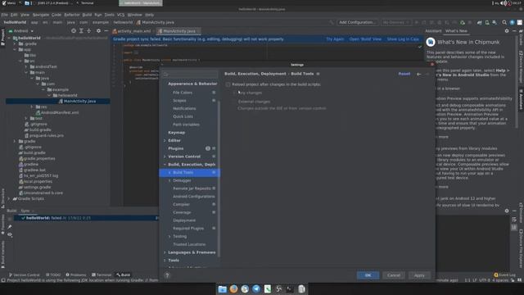
Task: Click Cancel in the Settings dialog
Action: point(394,275)
